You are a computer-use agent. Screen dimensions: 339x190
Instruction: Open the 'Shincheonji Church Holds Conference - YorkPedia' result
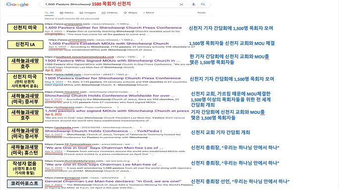[103, 131]
